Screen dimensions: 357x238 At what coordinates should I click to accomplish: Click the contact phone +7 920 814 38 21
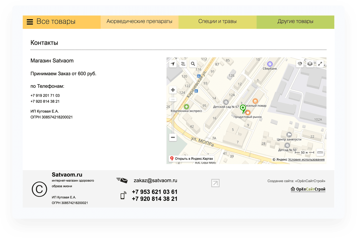(x=45, y=102)
